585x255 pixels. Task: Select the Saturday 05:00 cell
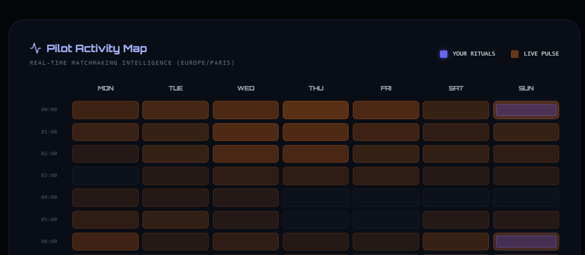pos(456,219)
